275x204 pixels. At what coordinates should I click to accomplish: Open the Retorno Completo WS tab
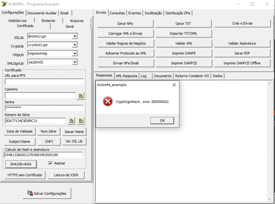[x=192, y=76]
